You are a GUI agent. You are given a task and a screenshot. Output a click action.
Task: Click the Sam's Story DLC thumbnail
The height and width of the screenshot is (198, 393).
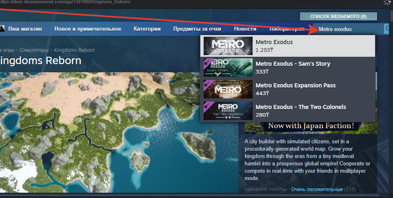[x=228, y=67]
